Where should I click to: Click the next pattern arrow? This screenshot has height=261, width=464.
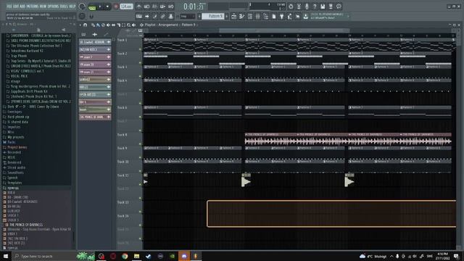tap(226, 17)
